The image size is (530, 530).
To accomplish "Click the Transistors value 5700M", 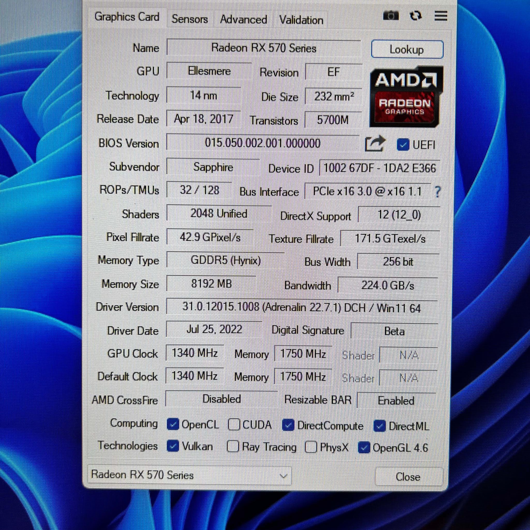I will tap(333, 120).
